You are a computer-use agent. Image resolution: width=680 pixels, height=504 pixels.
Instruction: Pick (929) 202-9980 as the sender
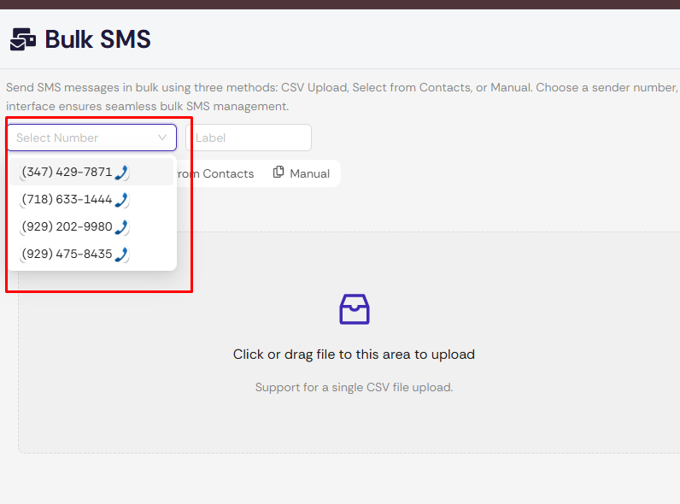coord(67,227)
